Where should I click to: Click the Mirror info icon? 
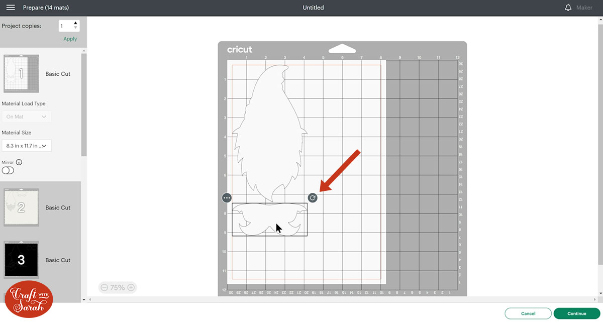point(19,162)
